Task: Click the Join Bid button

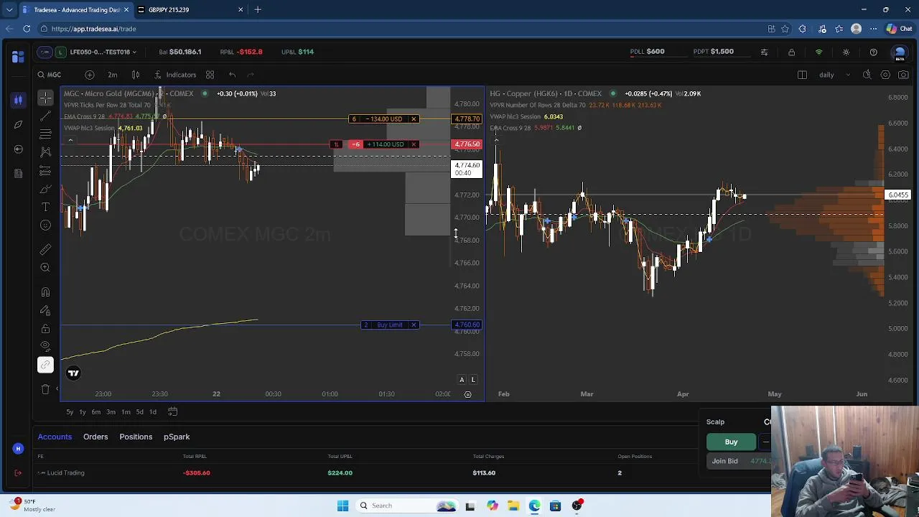Action: 738,461
